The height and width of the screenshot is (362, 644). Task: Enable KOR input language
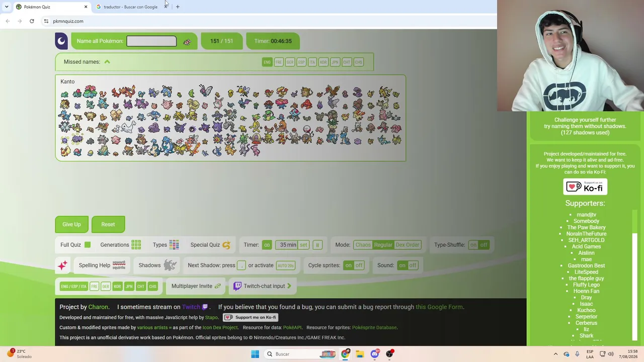point(117,287)
